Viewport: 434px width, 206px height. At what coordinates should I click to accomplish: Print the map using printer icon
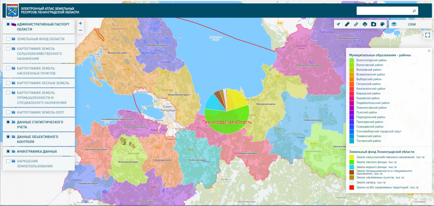pyautogui.click(x=365, y=24)
